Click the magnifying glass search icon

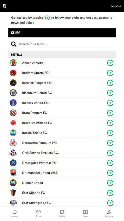[14, 44]
